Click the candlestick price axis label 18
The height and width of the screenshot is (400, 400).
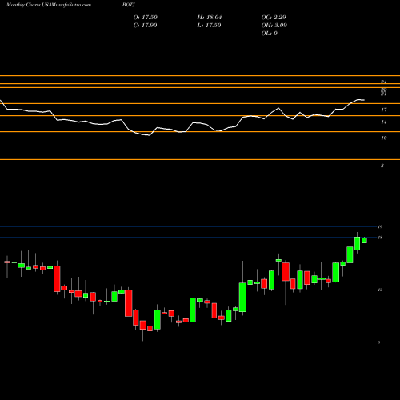(x=380, y=238)
